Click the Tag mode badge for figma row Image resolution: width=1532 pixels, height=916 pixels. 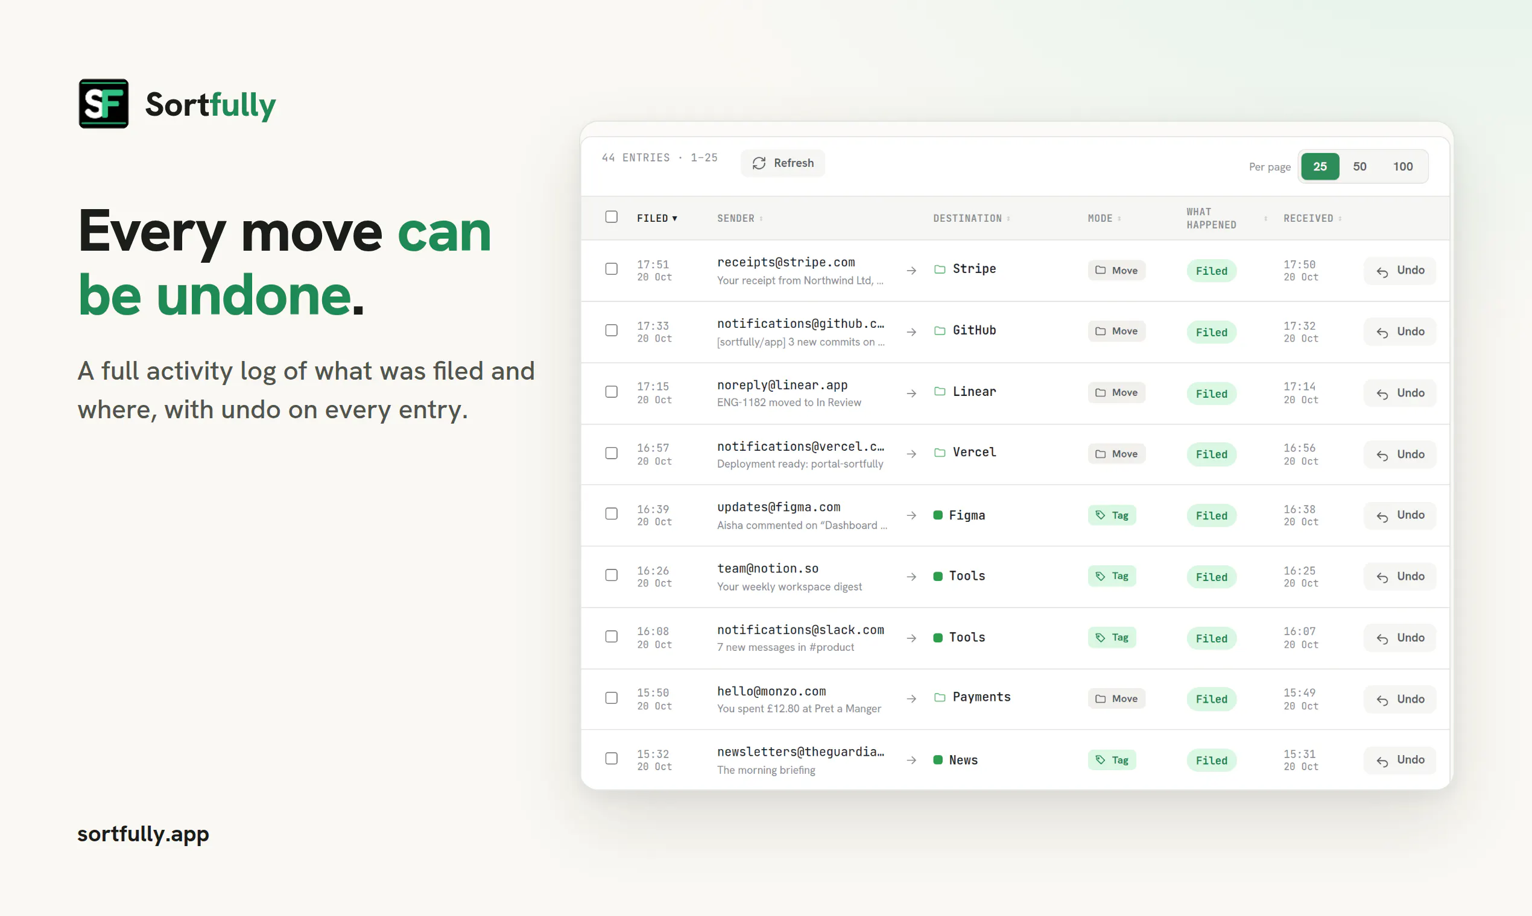pyautogui.click(x=1112, y=515)
